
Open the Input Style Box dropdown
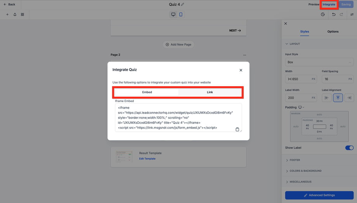click(319, 62)
